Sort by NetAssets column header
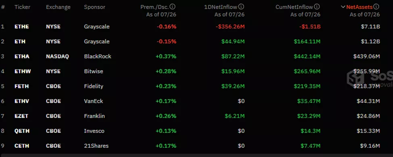Screen dimensions: 393x157 click(360, 7)
